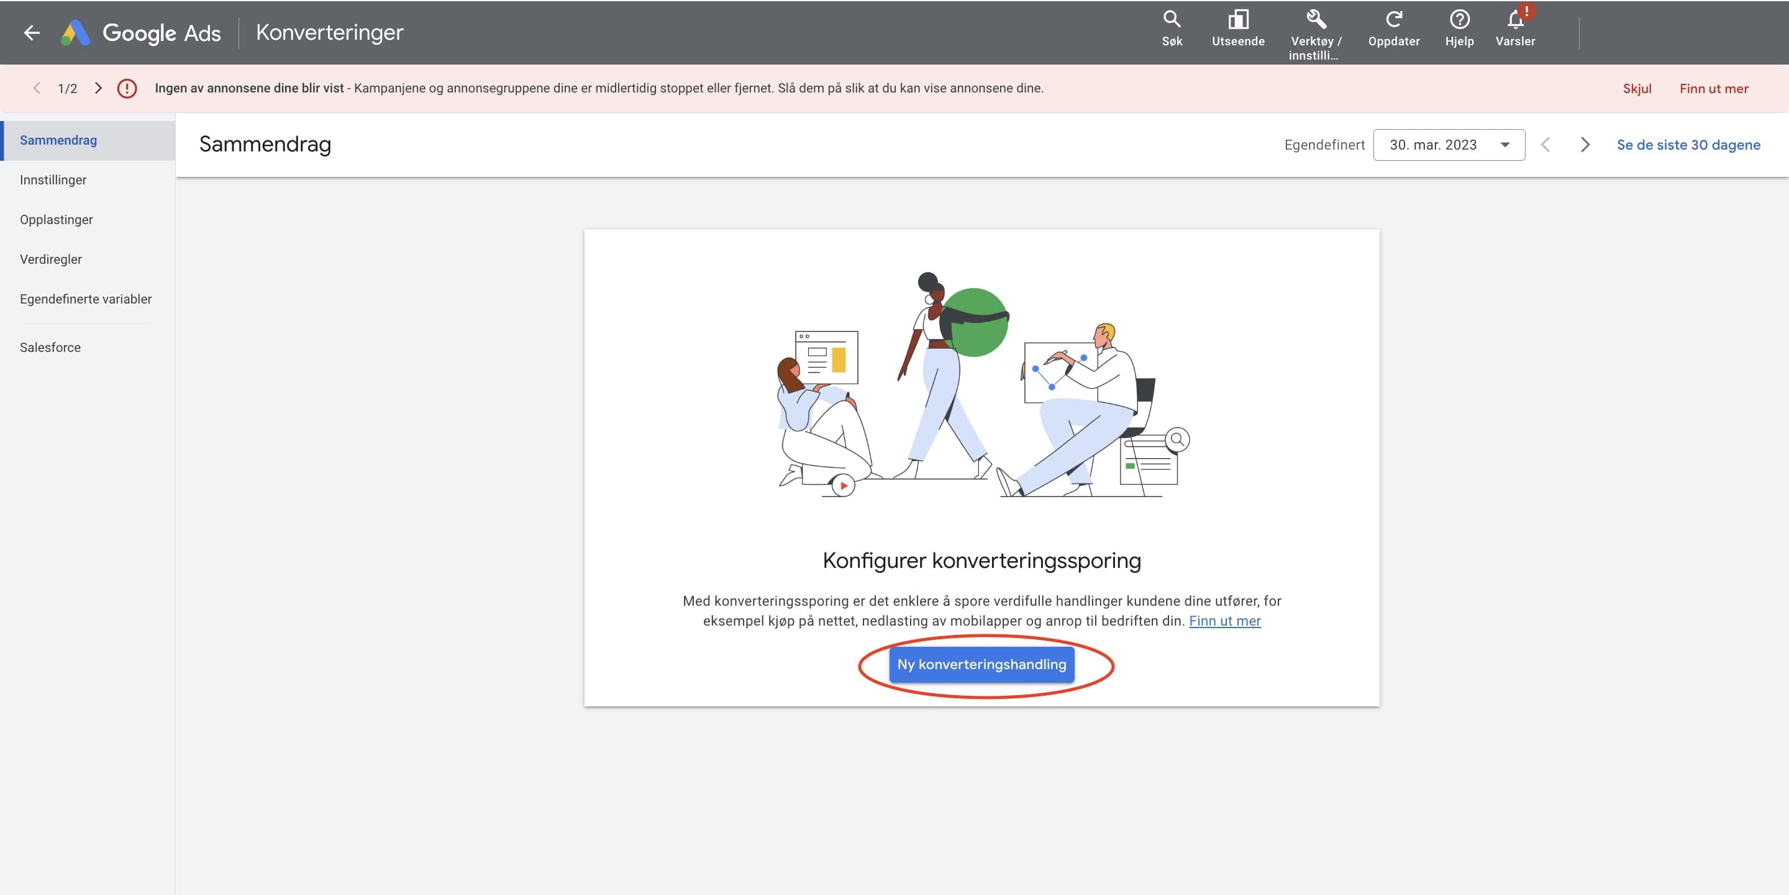Go to previous notification in banner
The image size is (1789, 895).
[x=37, y=88]
